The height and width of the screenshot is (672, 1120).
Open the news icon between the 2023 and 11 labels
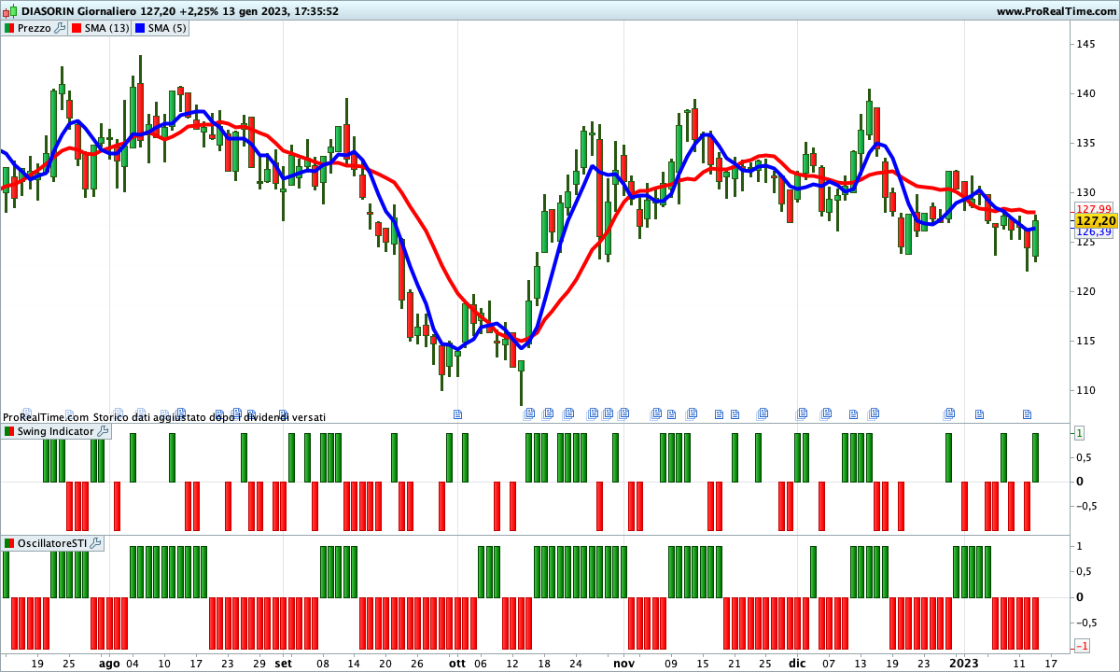[x=979, y=413]
